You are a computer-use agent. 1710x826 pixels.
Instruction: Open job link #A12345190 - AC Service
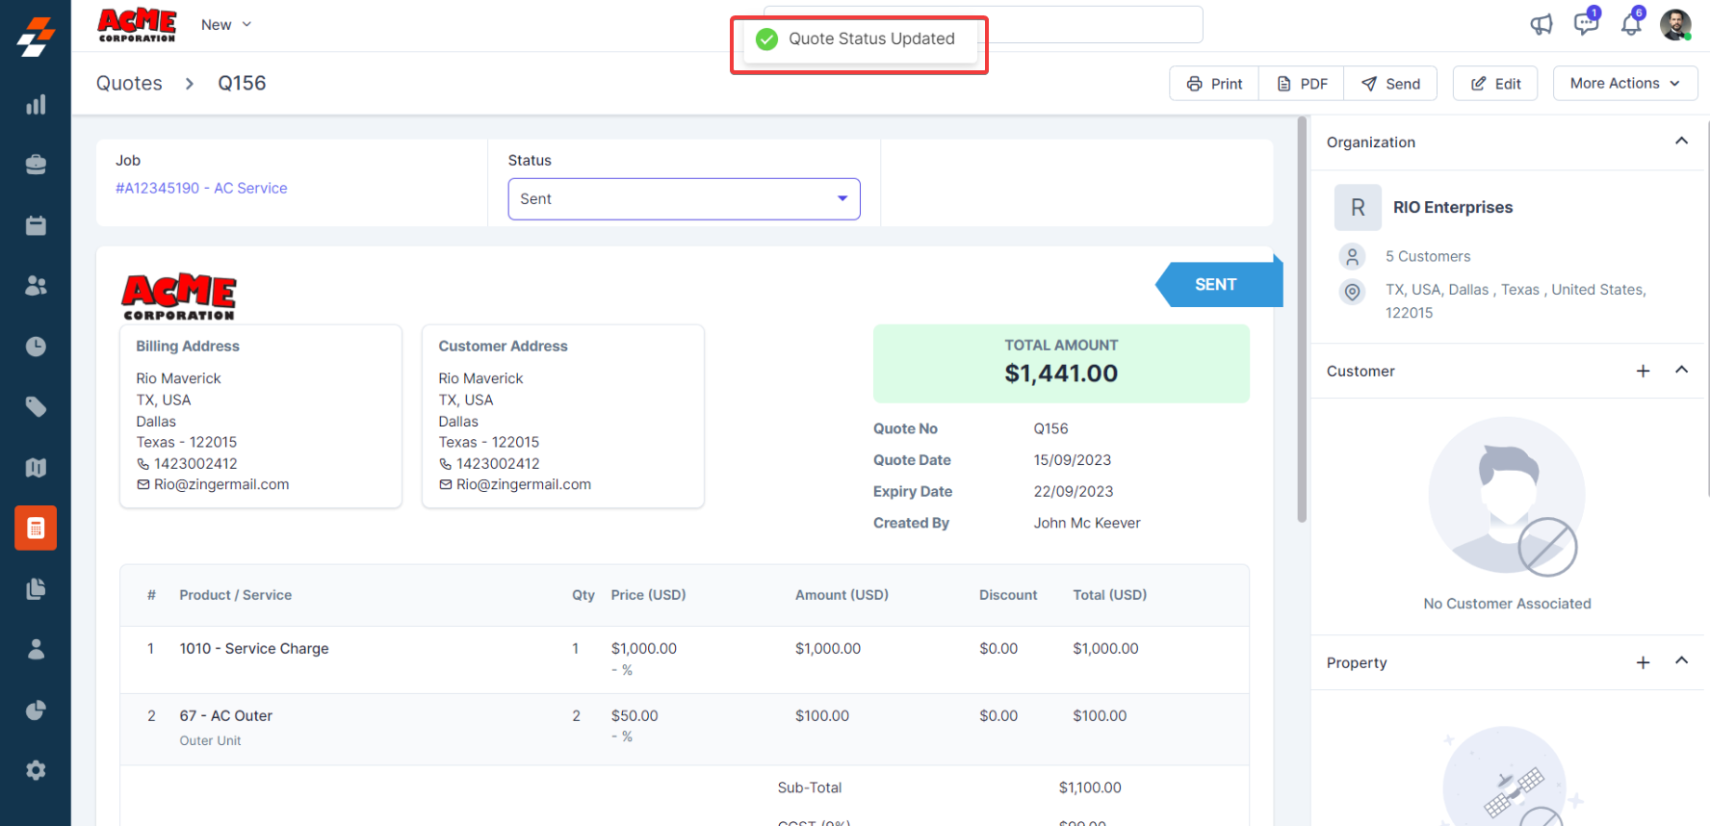pyautogui.click(x=201, y=189)
